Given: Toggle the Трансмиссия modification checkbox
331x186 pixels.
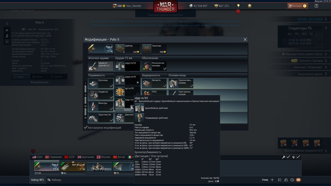Looking at the screenshot, I should pos(111,121).
